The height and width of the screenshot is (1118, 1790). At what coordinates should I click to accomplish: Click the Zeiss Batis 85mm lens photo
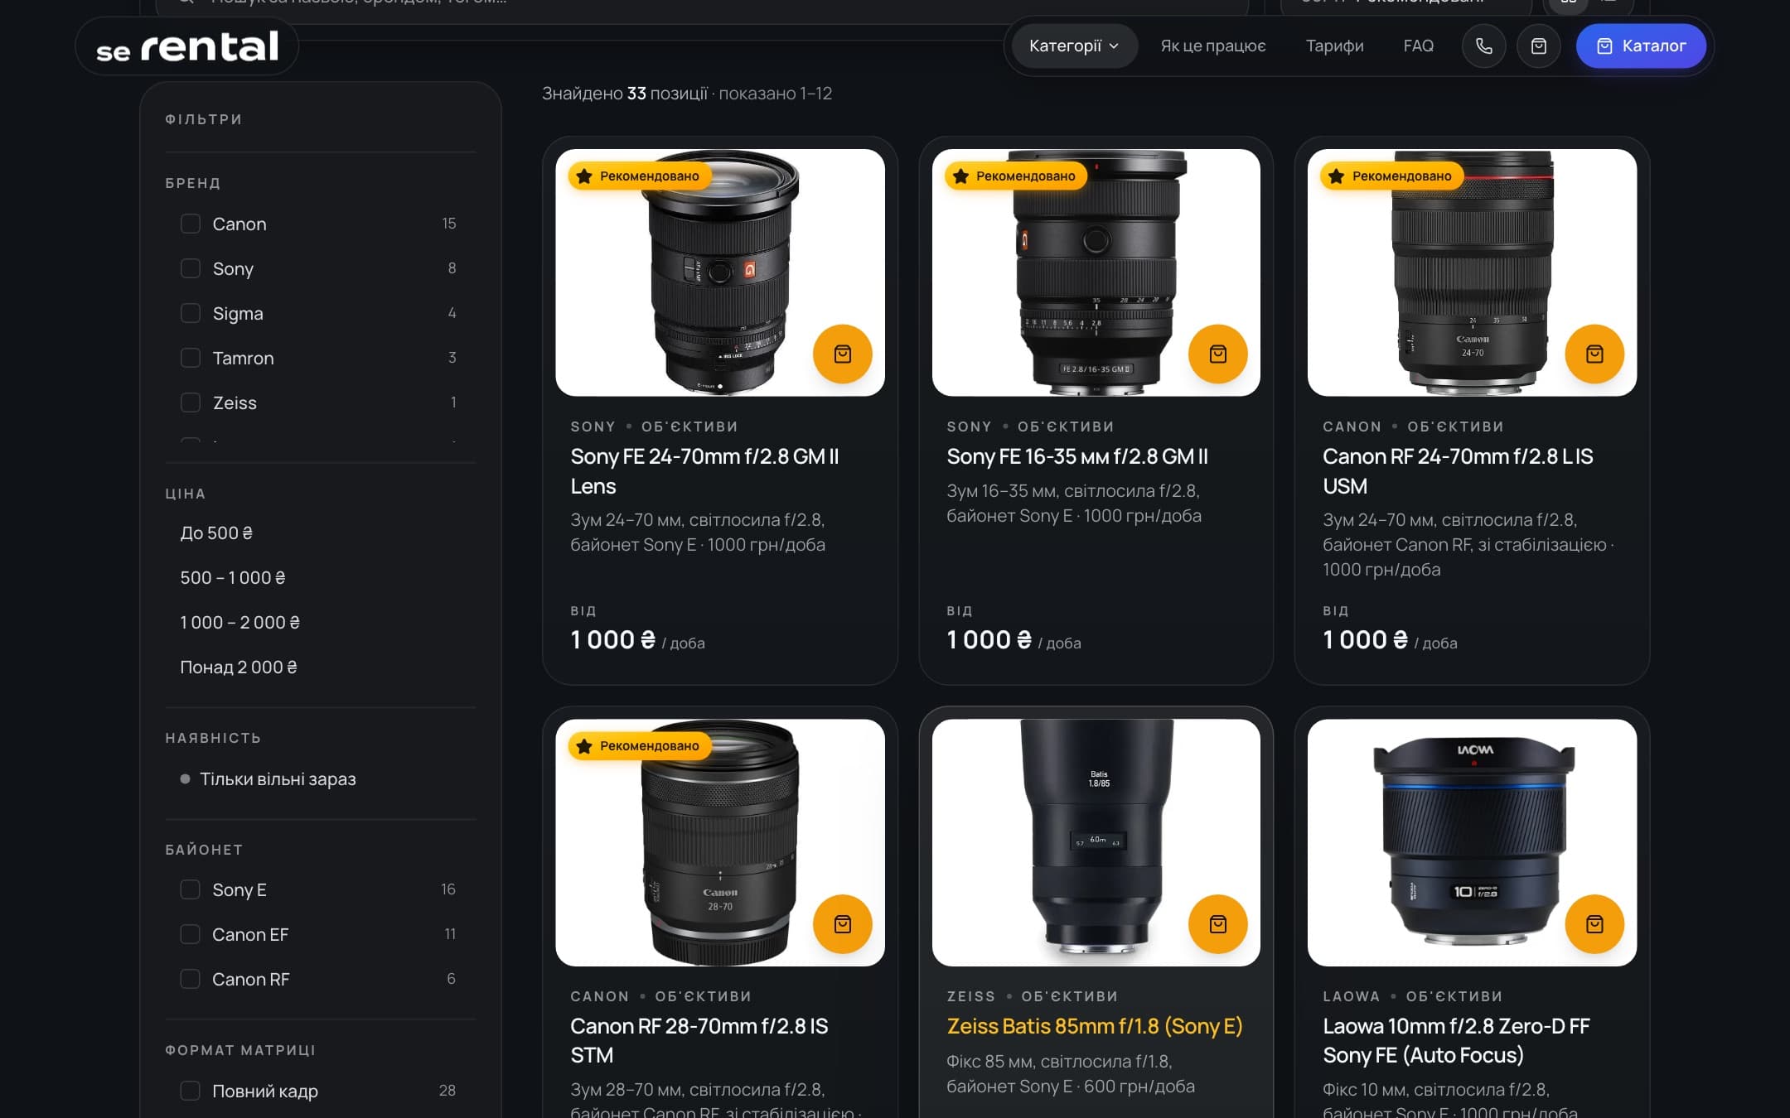pos(1096,842)
